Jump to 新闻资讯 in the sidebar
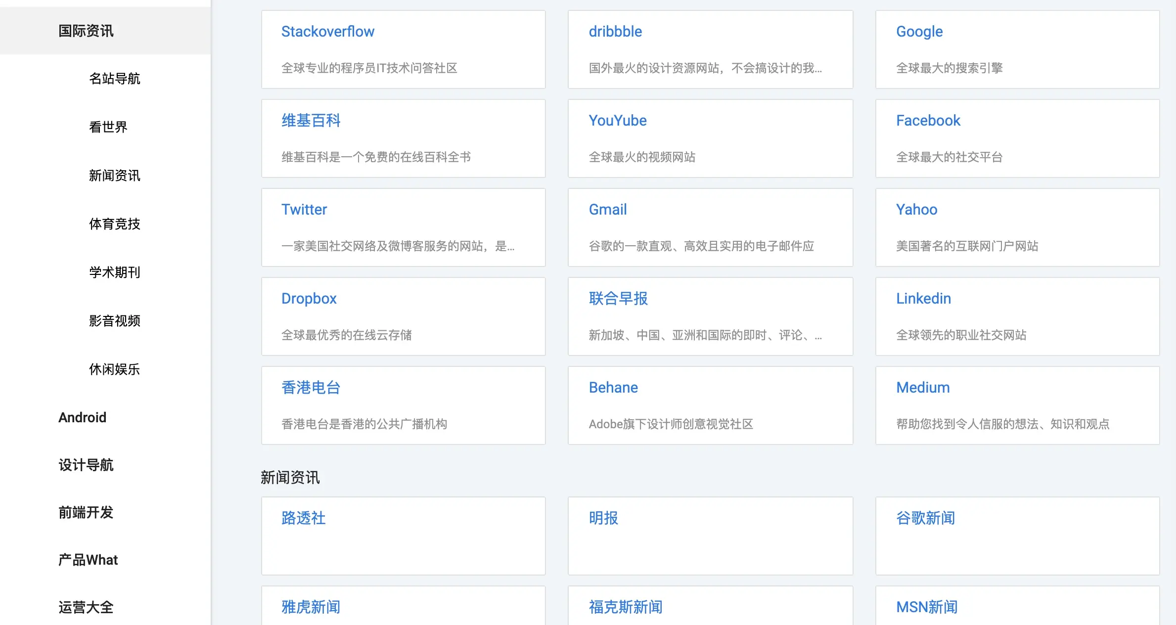1176x625 pixels. pyautogui.click(x=115, y=176)
